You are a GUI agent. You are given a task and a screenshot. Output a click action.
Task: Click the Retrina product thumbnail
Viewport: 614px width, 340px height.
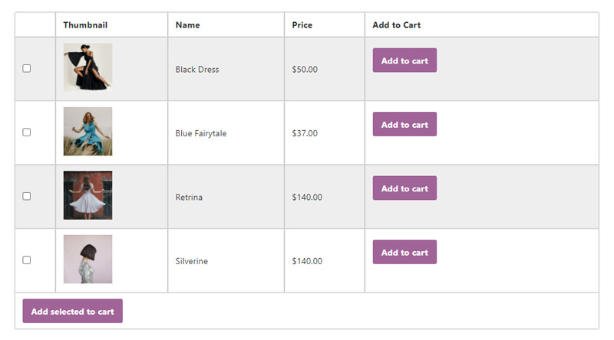tap(87, 195)
